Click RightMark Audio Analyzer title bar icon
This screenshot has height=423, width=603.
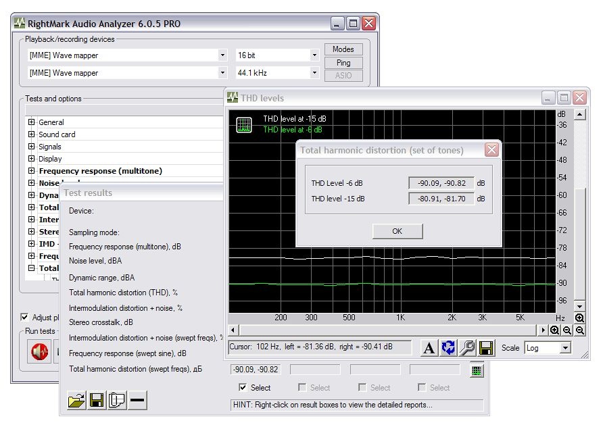(x=20, y=24)
